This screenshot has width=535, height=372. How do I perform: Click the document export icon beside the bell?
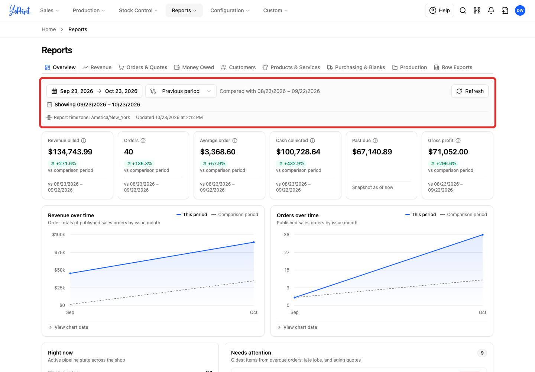point(505,10)
